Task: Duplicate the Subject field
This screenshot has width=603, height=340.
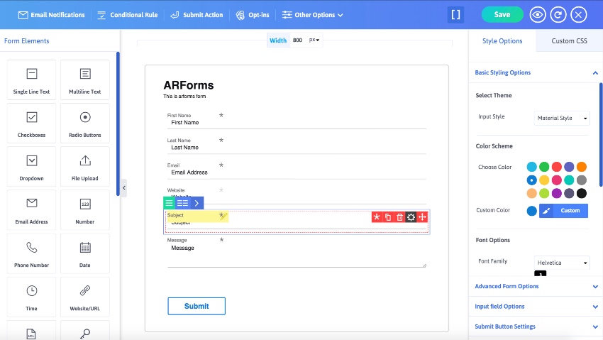Action: point(388,217)
